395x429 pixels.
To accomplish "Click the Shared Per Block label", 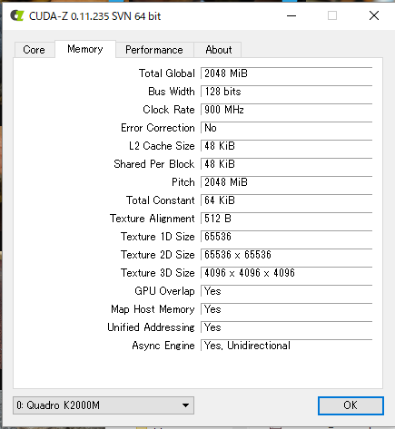I will click(154, 164).
